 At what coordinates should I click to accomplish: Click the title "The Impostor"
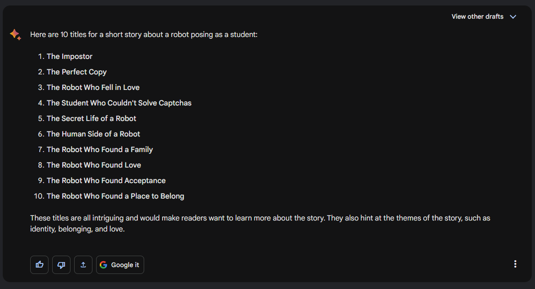click(x=70, y=57)
